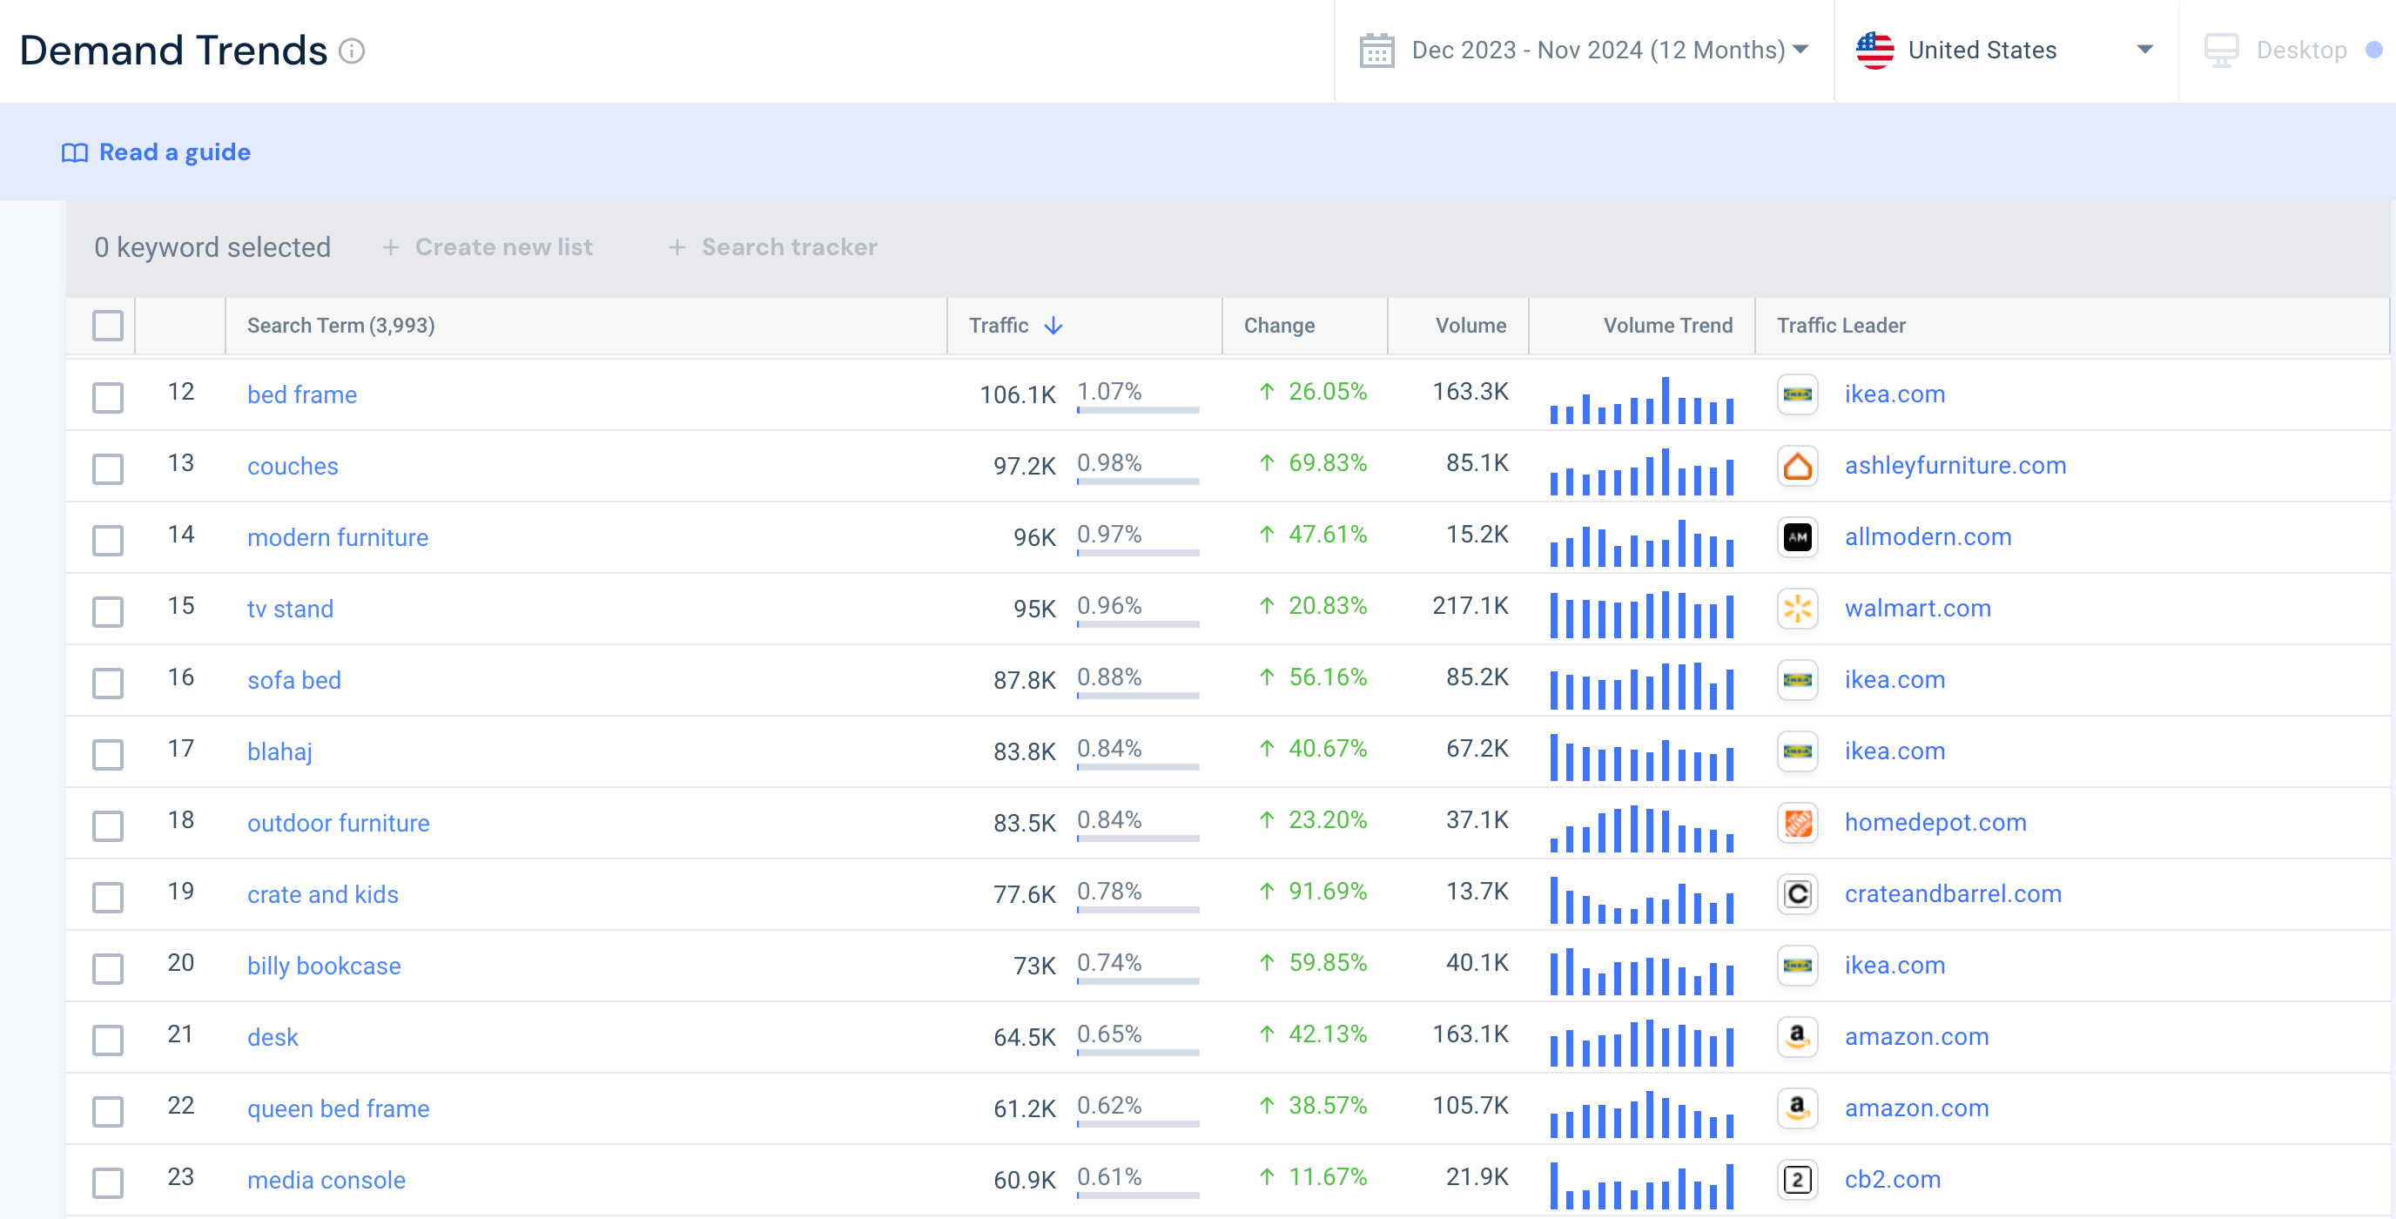Click the Home Depot icon for outdoor furniture
The width and height of the screenshot is (2396, 1219).
pyautogui.click(x=1798, y=824)
